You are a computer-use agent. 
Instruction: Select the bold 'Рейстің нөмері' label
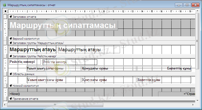pos(25,62)
